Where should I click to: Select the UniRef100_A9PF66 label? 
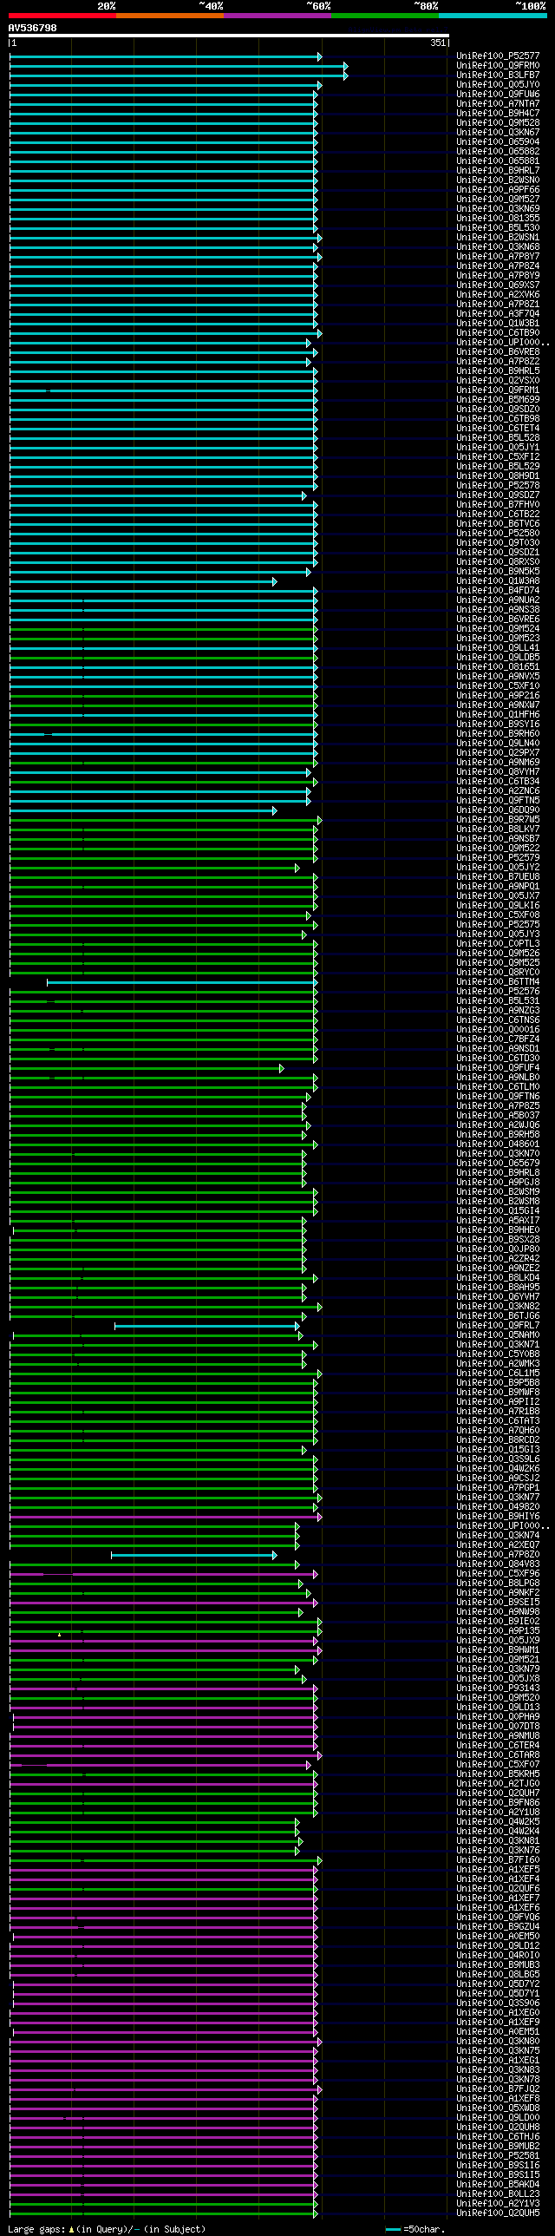coord(498,190)
